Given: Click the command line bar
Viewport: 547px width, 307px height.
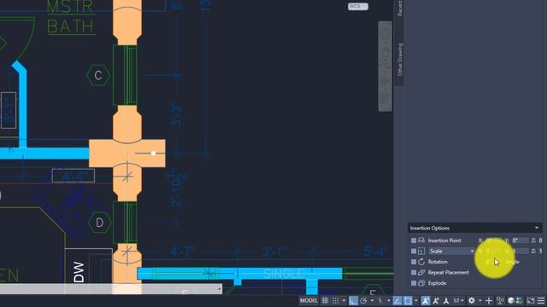Looking at the screenshot, I should pos(111,289).
